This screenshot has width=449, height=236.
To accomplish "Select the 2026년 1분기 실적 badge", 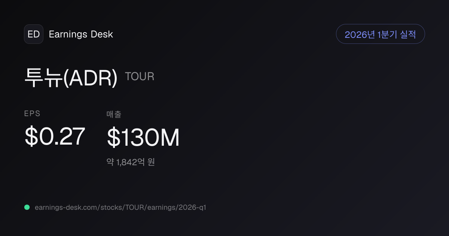I will [381, 34].
